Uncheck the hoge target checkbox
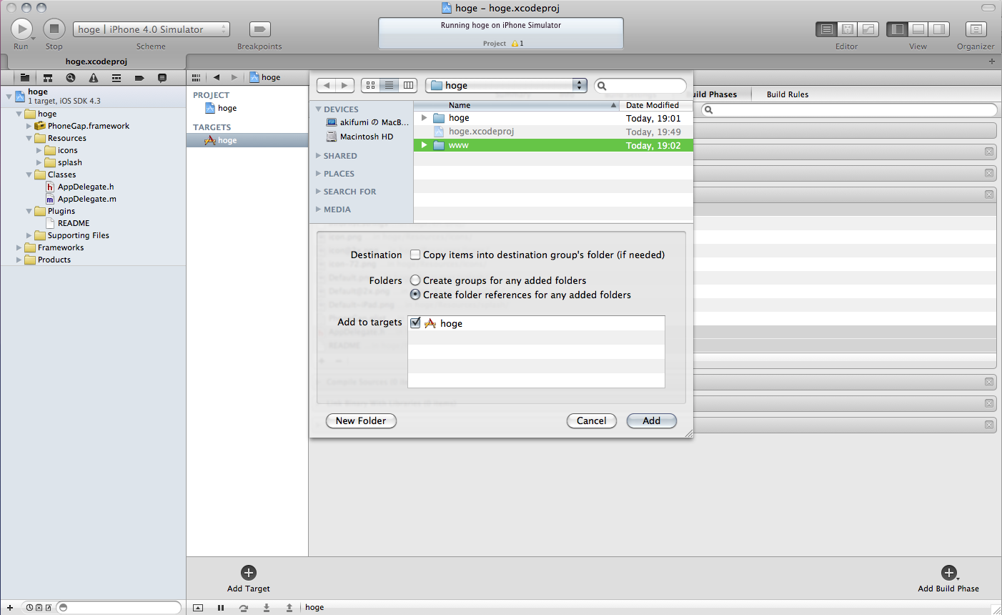 pyautogui.click(x=415, y=323)
